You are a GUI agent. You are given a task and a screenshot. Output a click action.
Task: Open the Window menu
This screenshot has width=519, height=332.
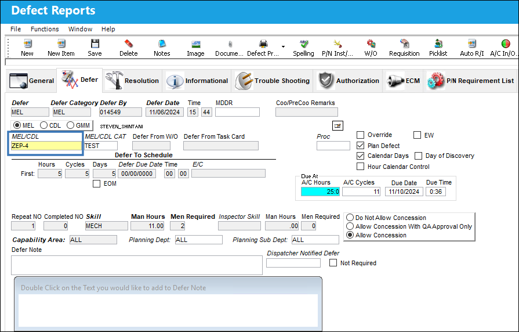81,29
